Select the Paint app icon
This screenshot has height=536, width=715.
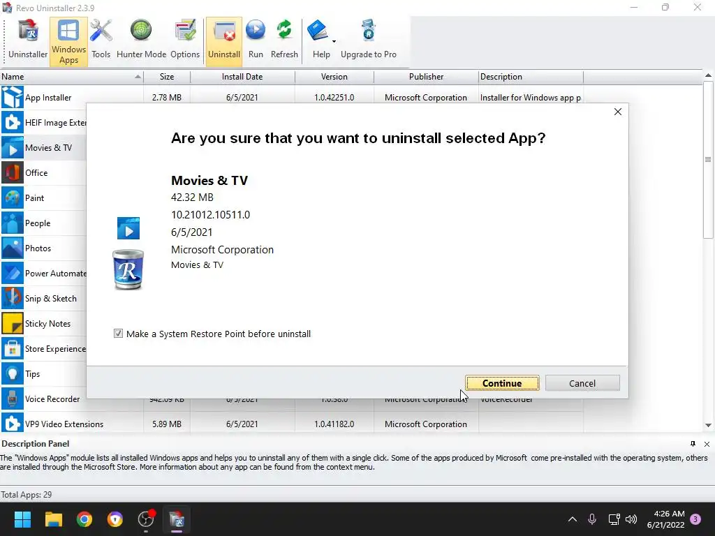pos(13,198)
